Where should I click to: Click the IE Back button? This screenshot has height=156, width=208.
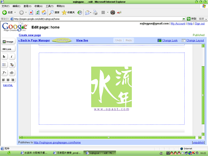coord(7,12)
